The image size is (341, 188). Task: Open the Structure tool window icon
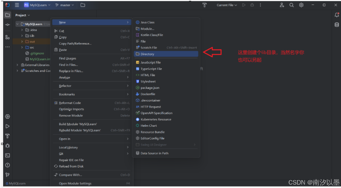[x=8, y=37]
